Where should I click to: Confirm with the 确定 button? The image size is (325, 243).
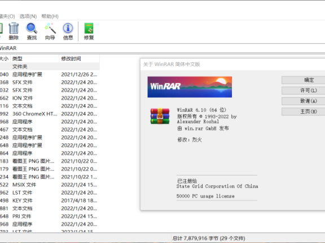(303, 80)
